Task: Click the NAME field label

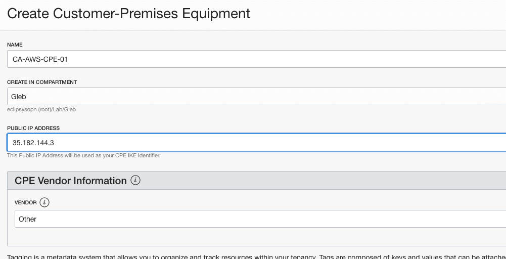Action: coord(15,45)
